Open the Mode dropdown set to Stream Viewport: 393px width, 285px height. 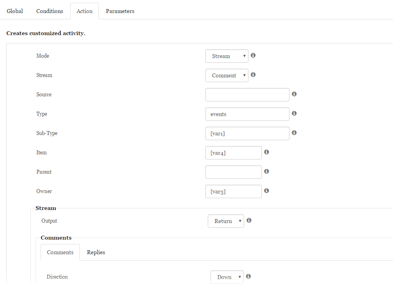point(227,56)
